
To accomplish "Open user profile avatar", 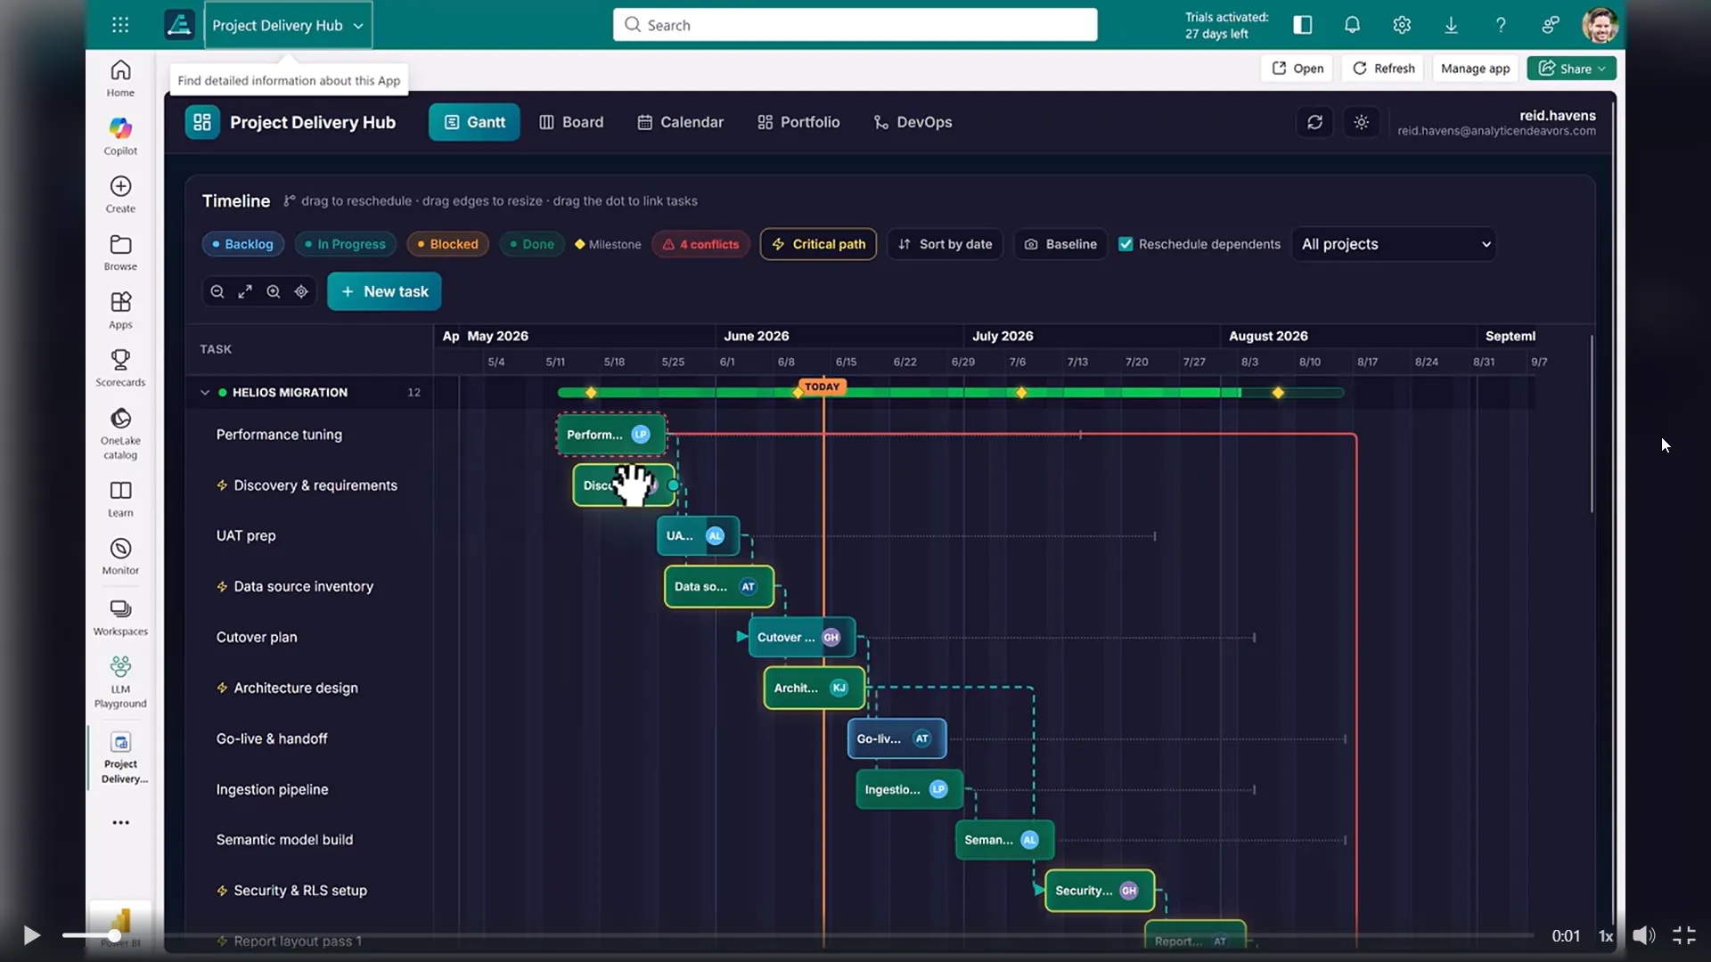I will pyautogui.click(x=1600, y=25).
